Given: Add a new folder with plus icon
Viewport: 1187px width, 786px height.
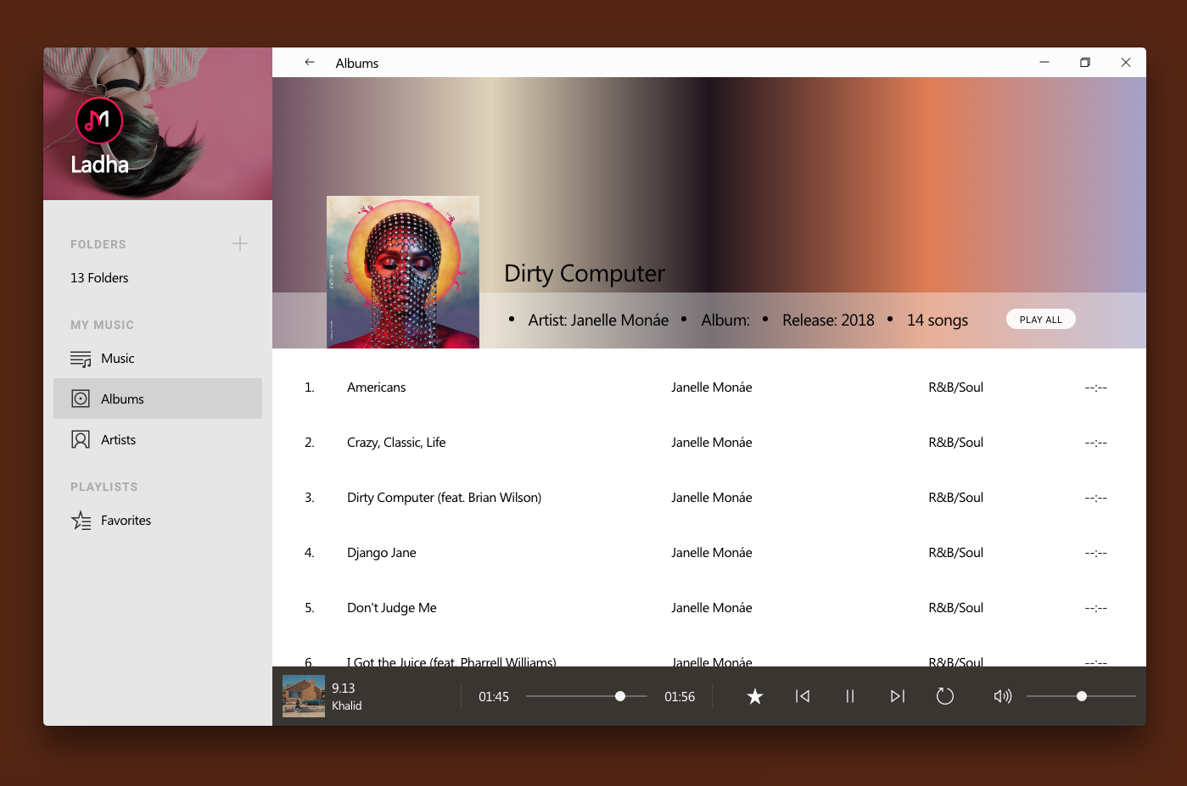Looking at the screenshot, I should click(240, 243).
